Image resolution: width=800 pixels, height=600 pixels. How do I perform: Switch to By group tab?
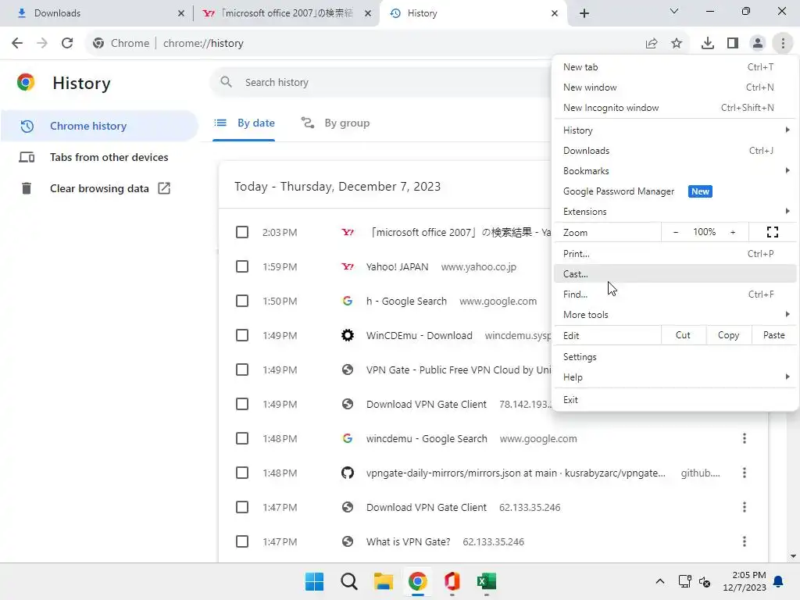click(335, 123)
